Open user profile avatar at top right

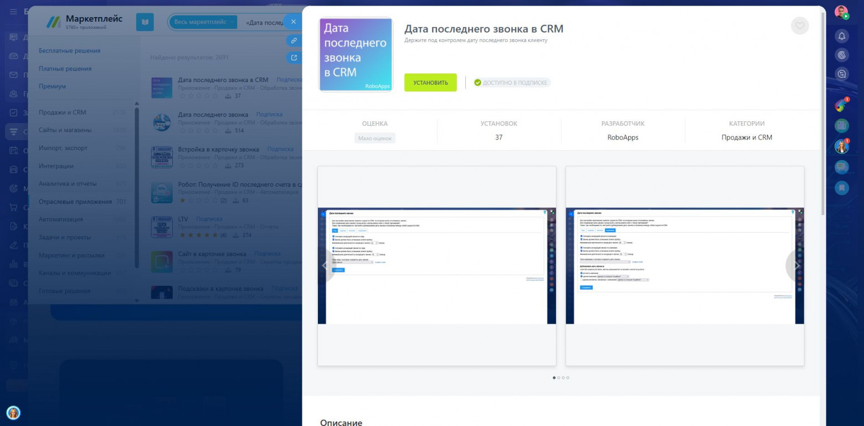pyautogui.click(x=841, y=12)
